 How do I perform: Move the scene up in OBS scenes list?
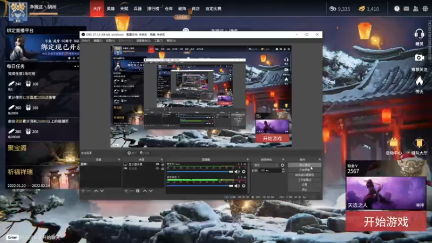[96, 191]
